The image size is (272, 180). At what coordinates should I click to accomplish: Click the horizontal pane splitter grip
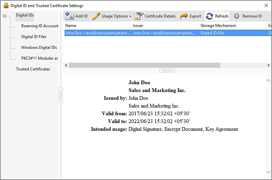[x=167, y=70]
